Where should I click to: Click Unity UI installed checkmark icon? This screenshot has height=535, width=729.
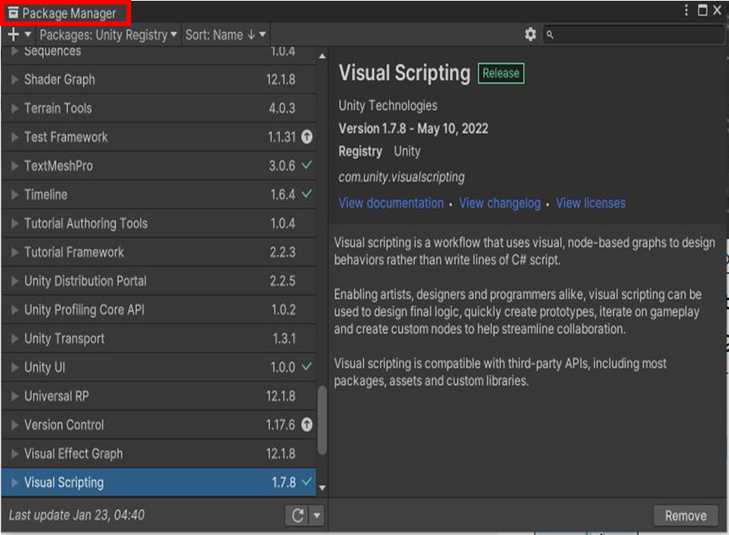point(307,367)
